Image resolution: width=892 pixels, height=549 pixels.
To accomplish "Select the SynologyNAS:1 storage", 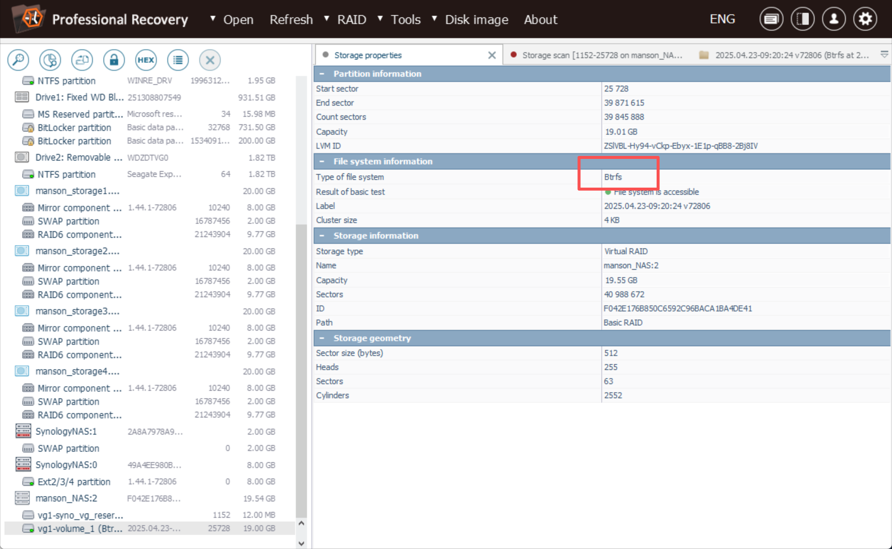I will [x=149, y=431].
